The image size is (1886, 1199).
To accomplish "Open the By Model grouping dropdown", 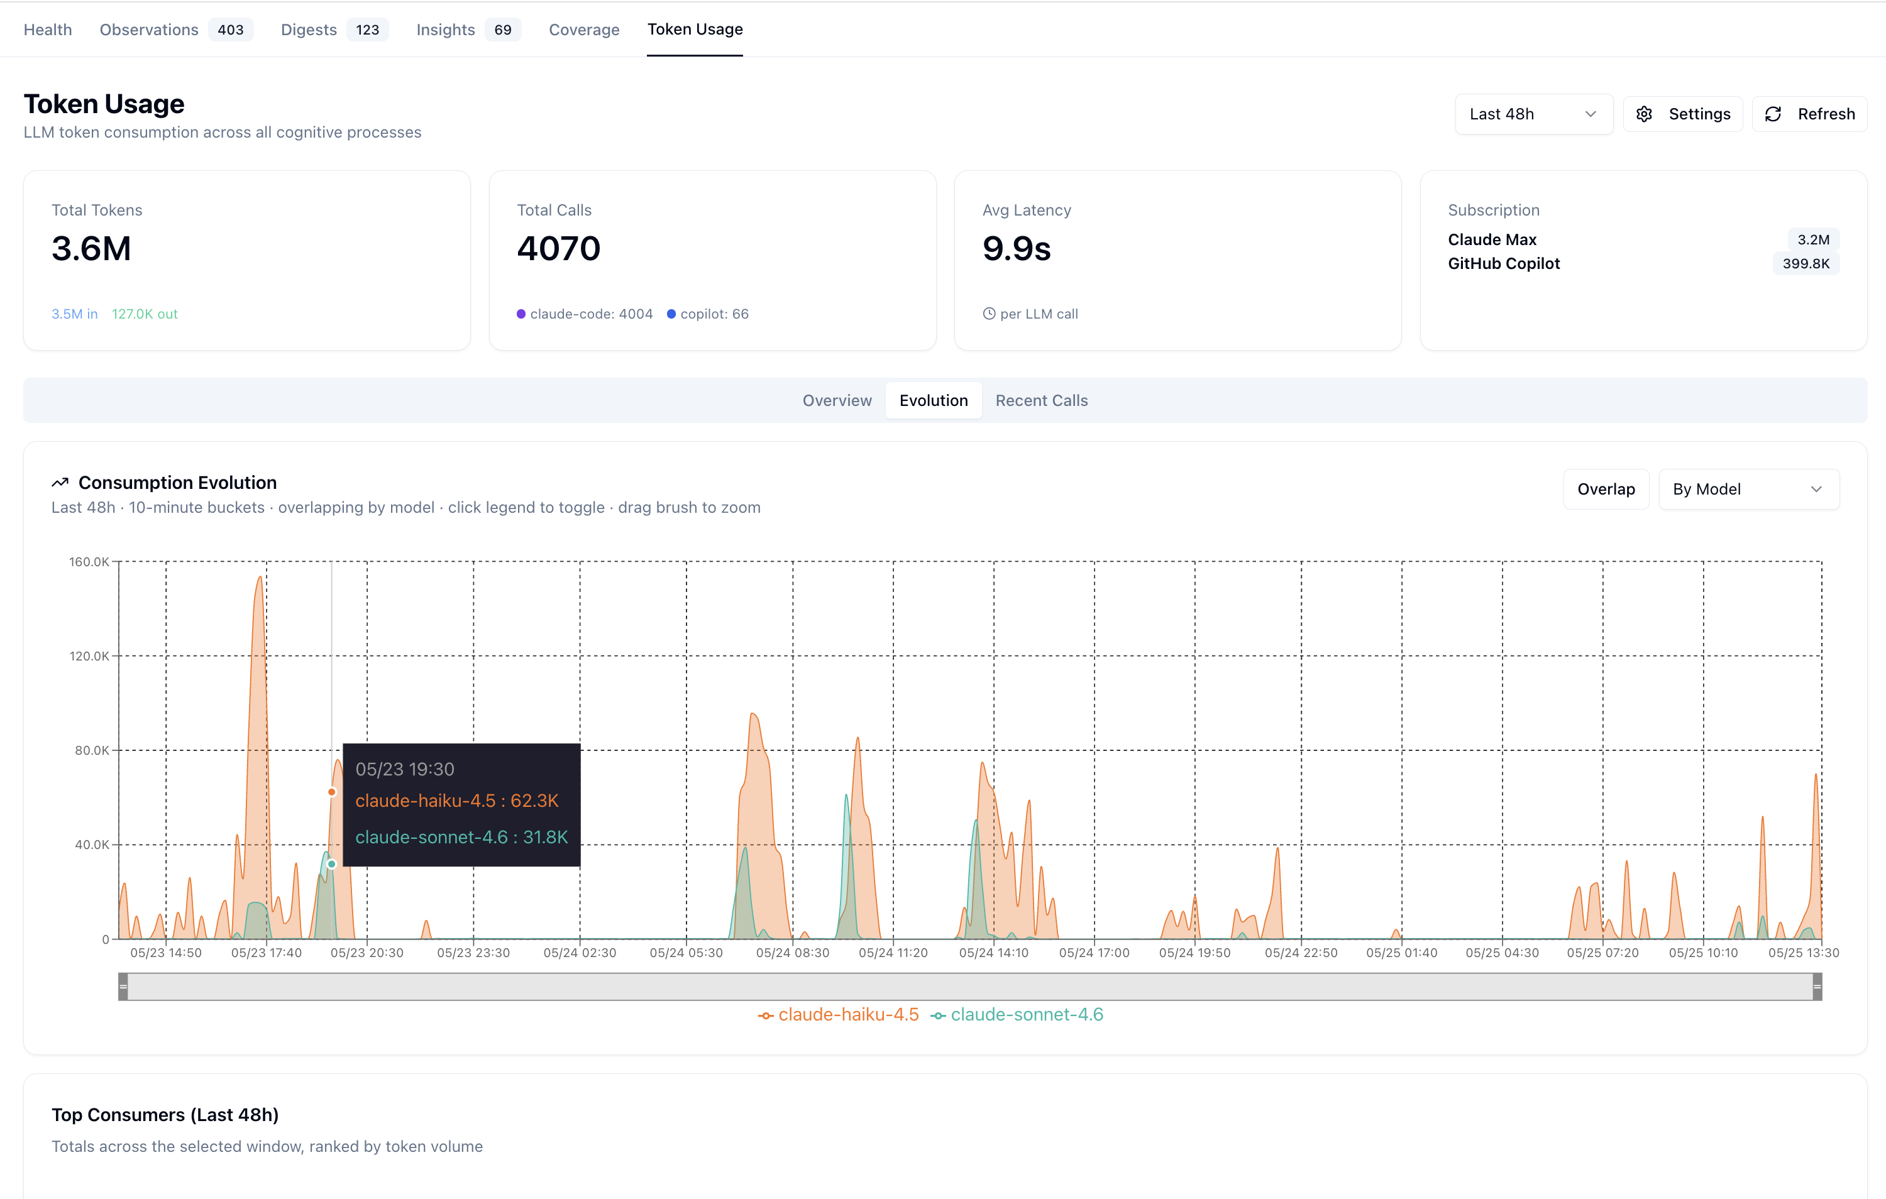I will [1749, 490].
